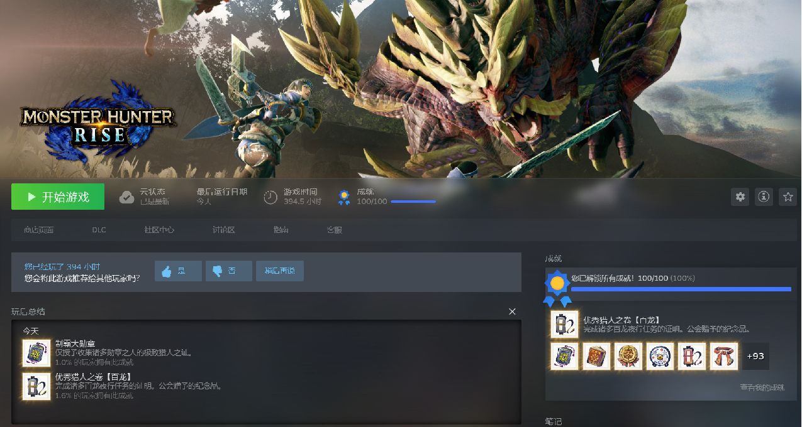
Task: Open the 社区中心 community hub tab
Action: [x=159, y=230]
